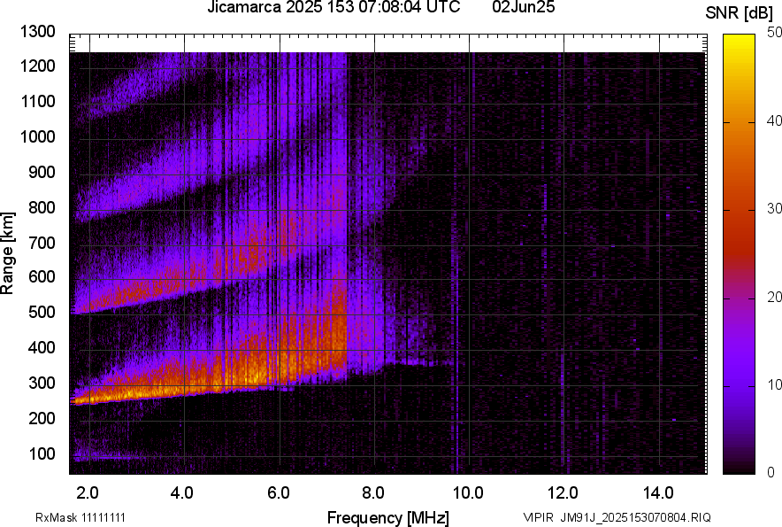
Task: Click the colorbar tick label '30'
Action: 775,209
